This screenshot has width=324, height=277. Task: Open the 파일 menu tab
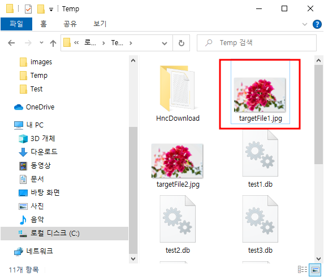tap(16, 24)
